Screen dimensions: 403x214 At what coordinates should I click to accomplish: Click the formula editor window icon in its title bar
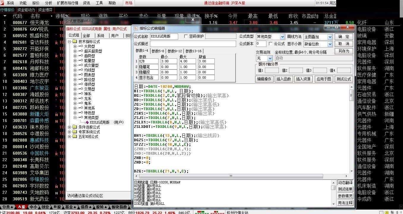click(x=136, y=28)
